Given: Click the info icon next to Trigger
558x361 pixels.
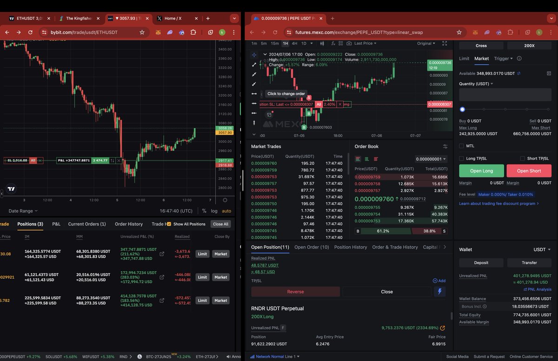Looking at the screenshot, I should (519, 59).
